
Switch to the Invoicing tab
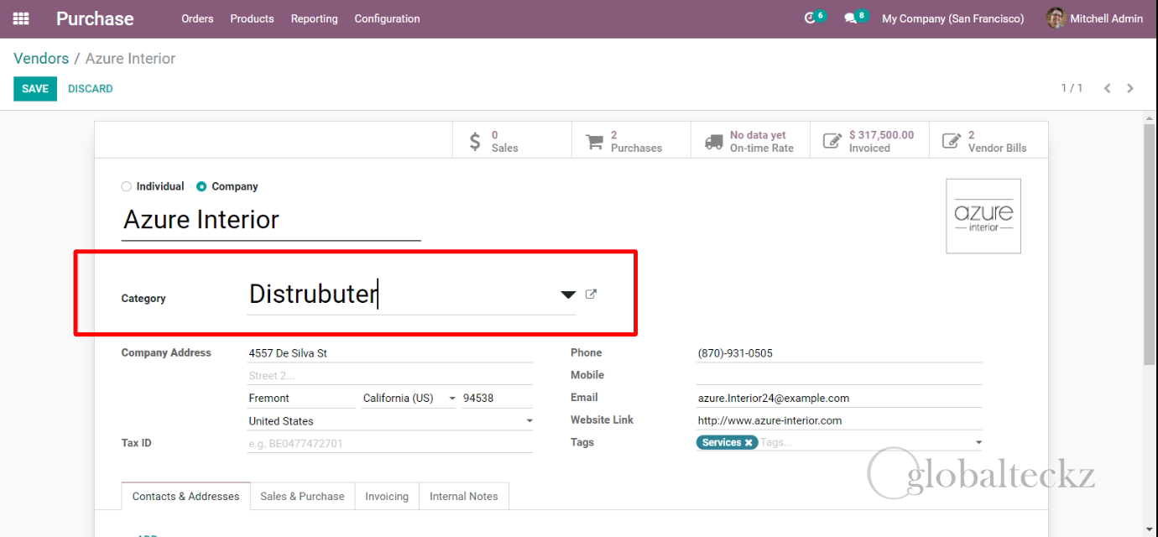387,497
